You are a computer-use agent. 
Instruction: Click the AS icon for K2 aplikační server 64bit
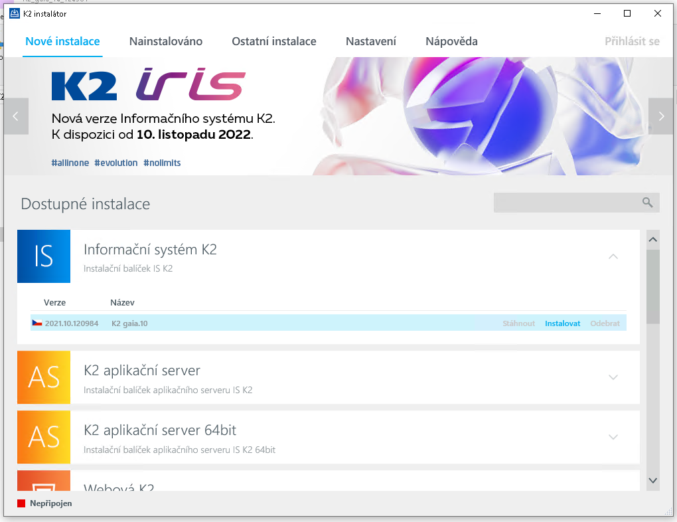click(x=44, y=436)
